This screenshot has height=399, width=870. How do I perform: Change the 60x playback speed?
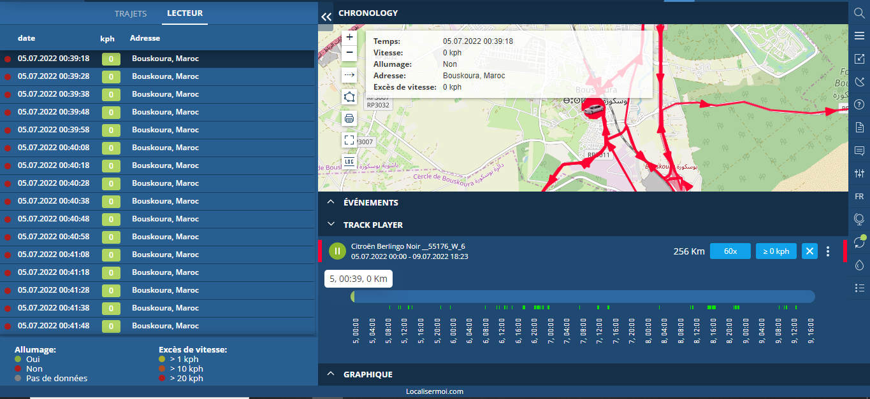730,251
